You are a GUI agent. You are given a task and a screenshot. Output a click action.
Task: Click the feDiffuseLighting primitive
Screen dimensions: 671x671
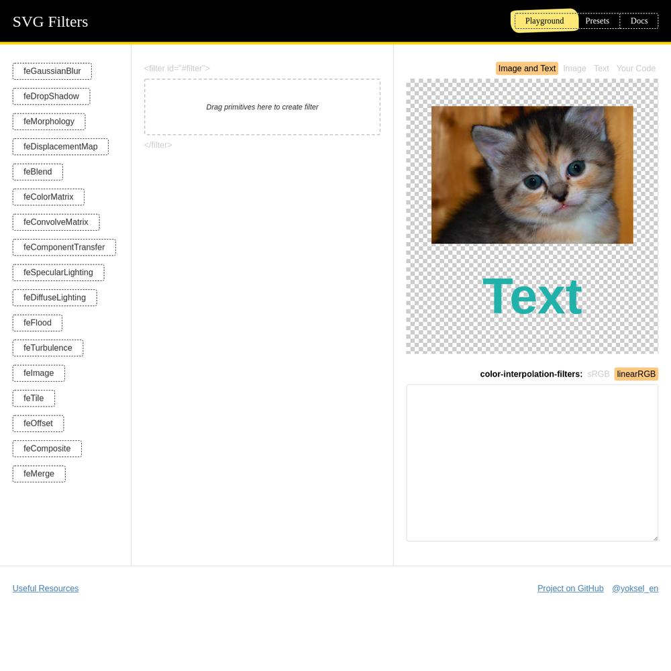[x=55, y=297]
